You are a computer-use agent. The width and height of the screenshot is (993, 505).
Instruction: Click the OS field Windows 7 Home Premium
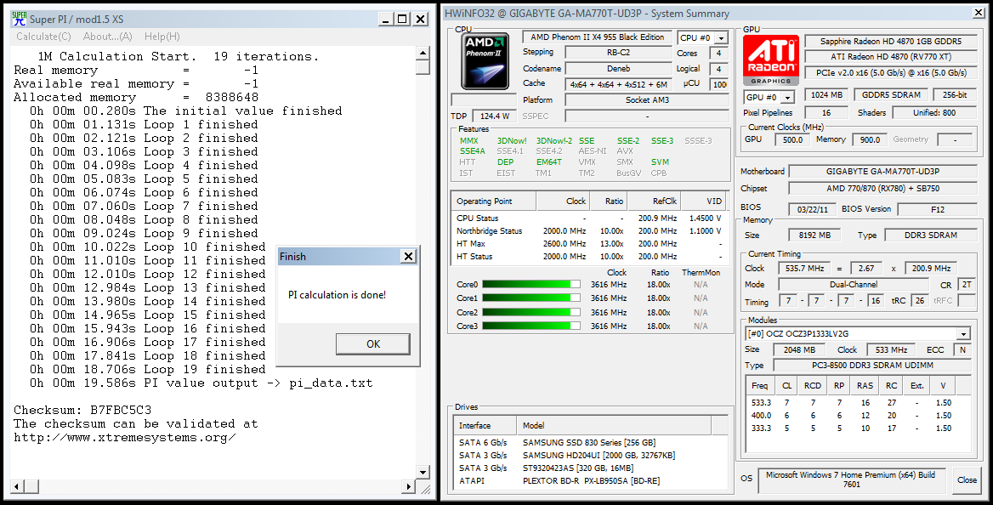[850, 479]
